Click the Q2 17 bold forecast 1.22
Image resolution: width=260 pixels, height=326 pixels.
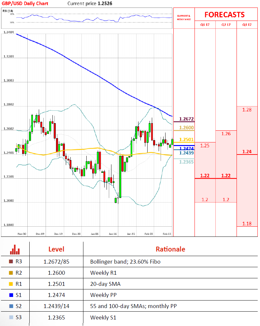226,176
